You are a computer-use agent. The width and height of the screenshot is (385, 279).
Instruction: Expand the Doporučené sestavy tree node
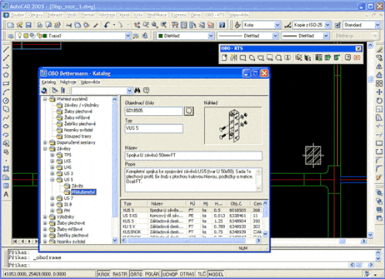coord(45,143)
